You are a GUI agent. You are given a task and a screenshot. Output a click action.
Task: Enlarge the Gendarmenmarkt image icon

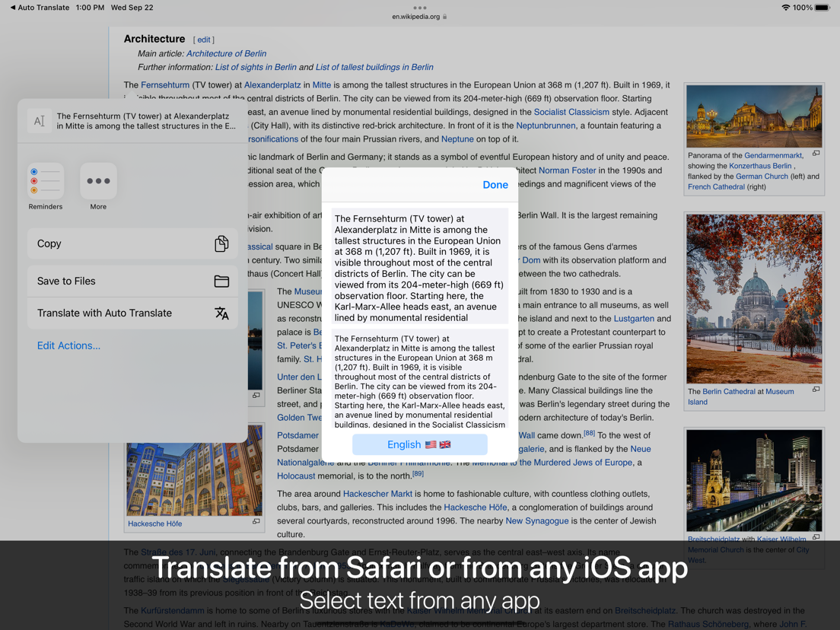pos(816,154)
